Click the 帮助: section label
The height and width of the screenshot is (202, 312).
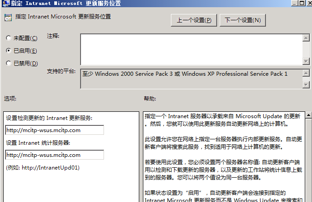[150, 99]
